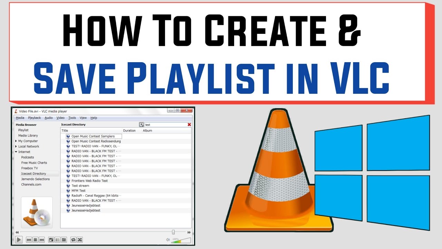Select Open Music Contest Samplers row

click(94, 136)
